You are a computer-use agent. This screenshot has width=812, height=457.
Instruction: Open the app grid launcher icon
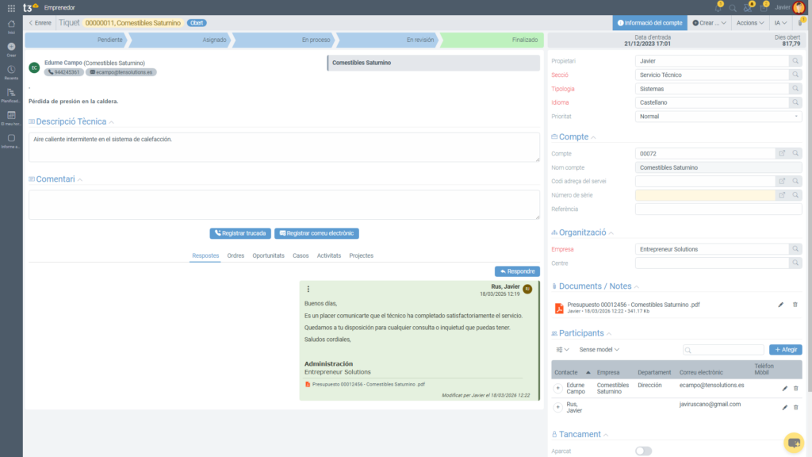point(10,8)
